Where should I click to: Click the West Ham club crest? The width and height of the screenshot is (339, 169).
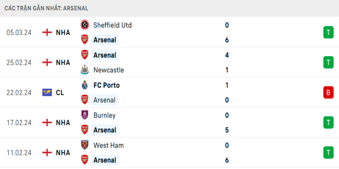(85, 145)
